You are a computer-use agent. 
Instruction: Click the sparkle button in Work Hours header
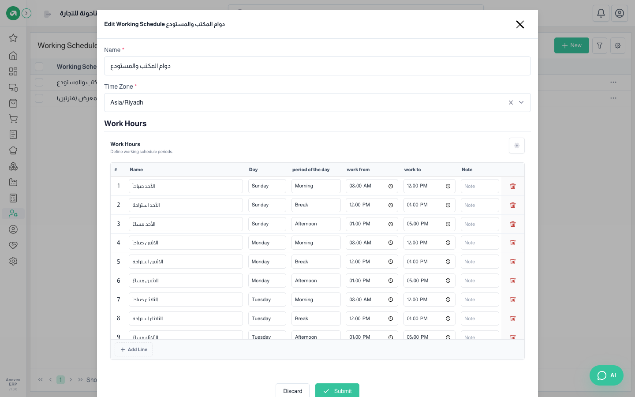pos(517,146)
